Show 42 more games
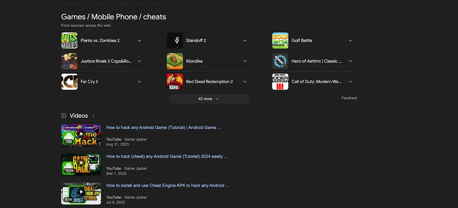The image size is (458, 208). (209, 99)
